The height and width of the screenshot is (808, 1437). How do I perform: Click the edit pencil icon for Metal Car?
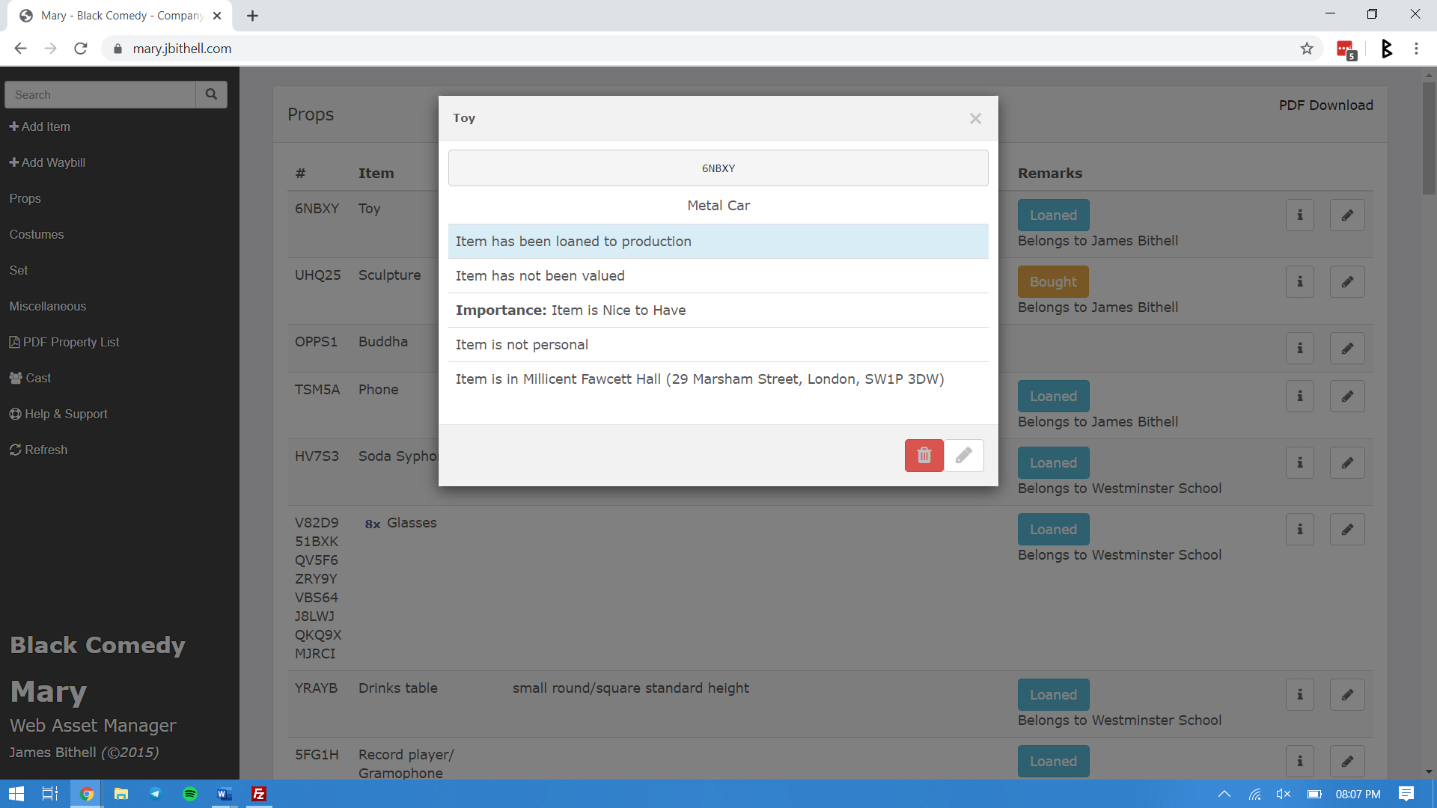[x=964, y=455]
